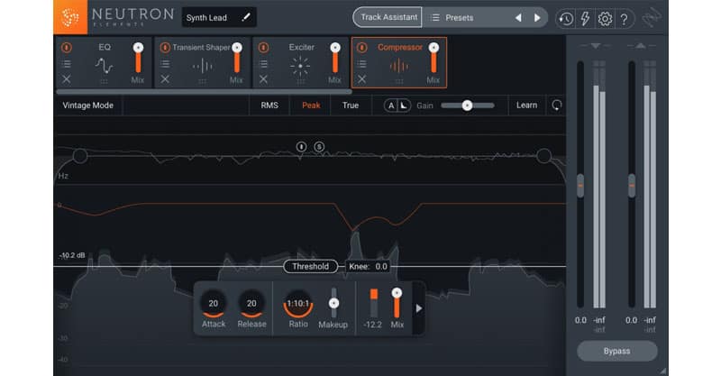Image resolution: width=721 pixels, height=376 pixels.
Task: Click the lightning bolt zero latency icon
Action: (x=585, y=18)
